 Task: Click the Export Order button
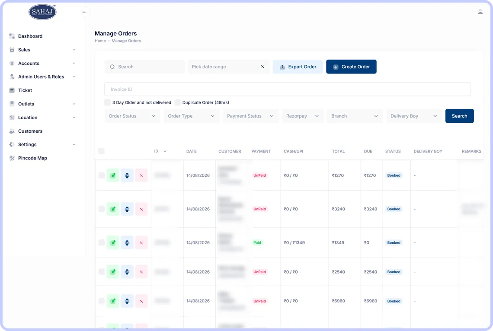click(x=298, y=67)
